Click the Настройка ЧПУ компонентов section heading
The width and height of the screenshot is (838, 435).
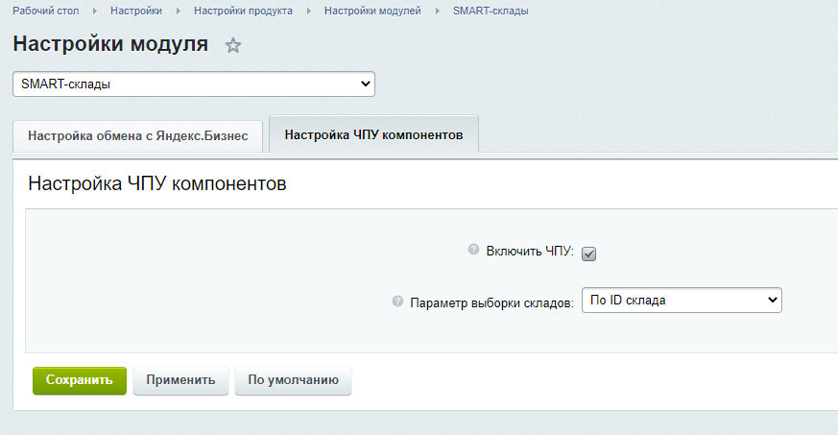tap(157, 183)
